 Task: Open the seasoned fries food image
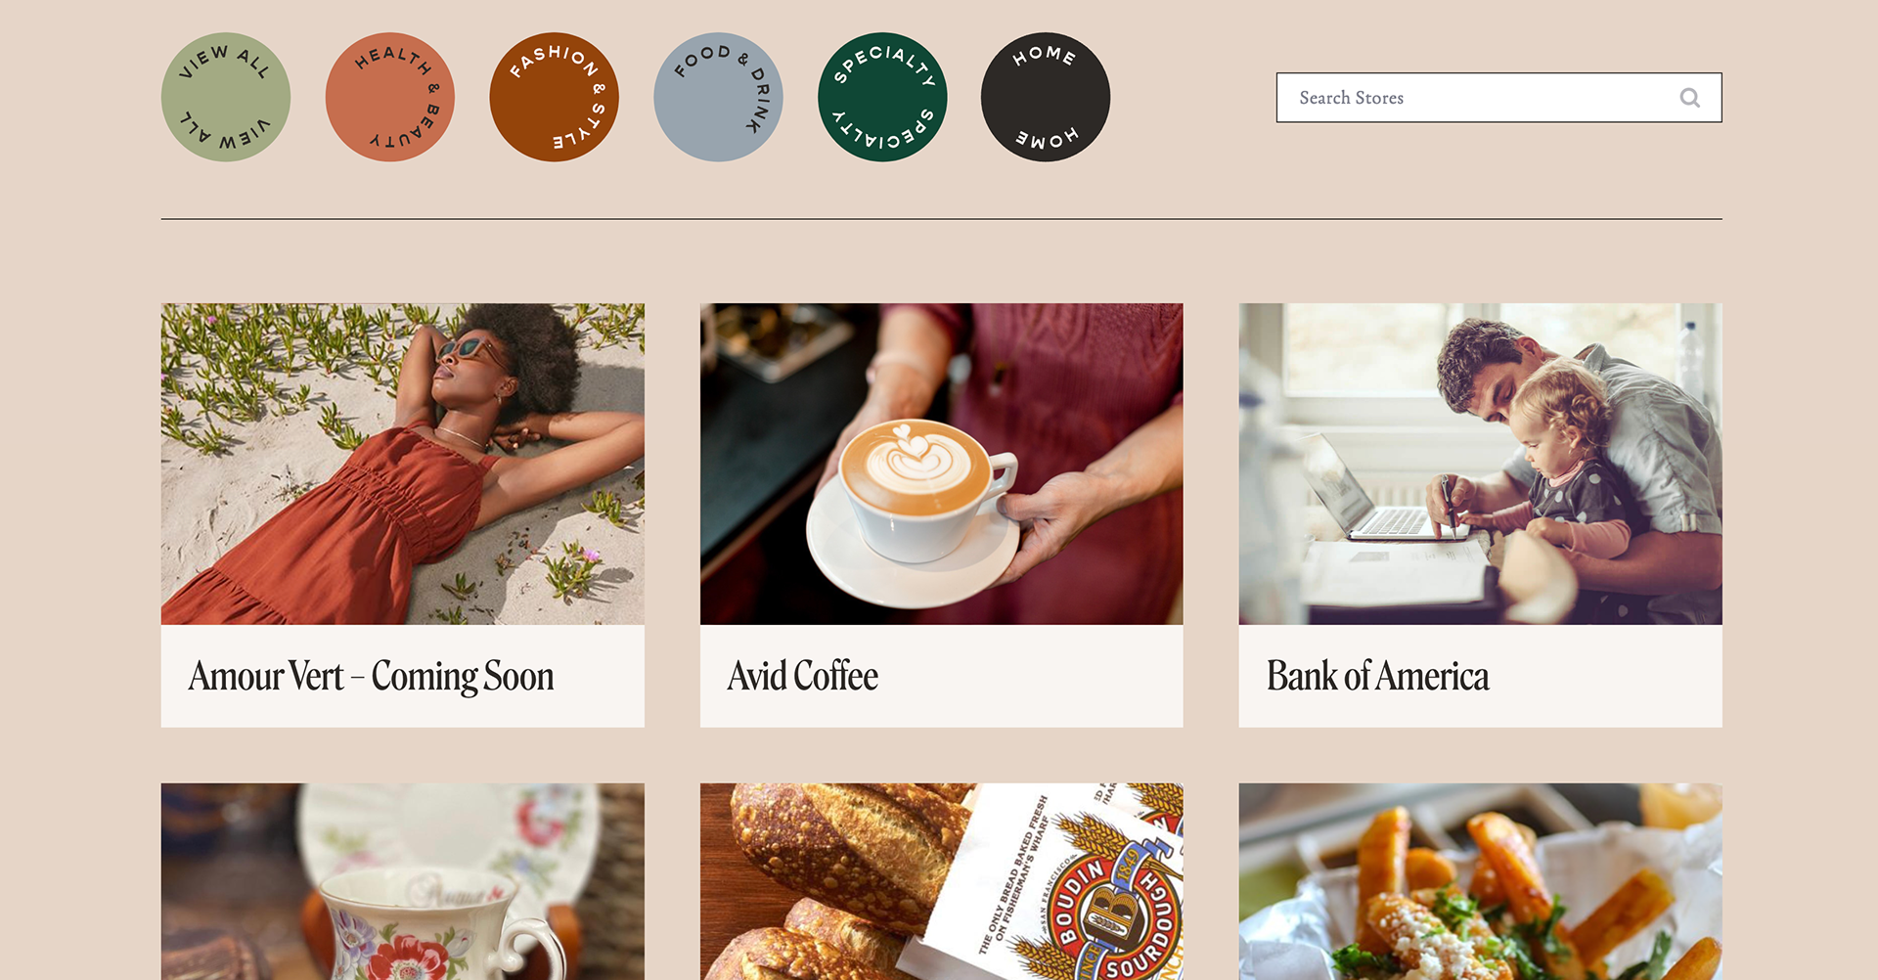point(1481,881)
